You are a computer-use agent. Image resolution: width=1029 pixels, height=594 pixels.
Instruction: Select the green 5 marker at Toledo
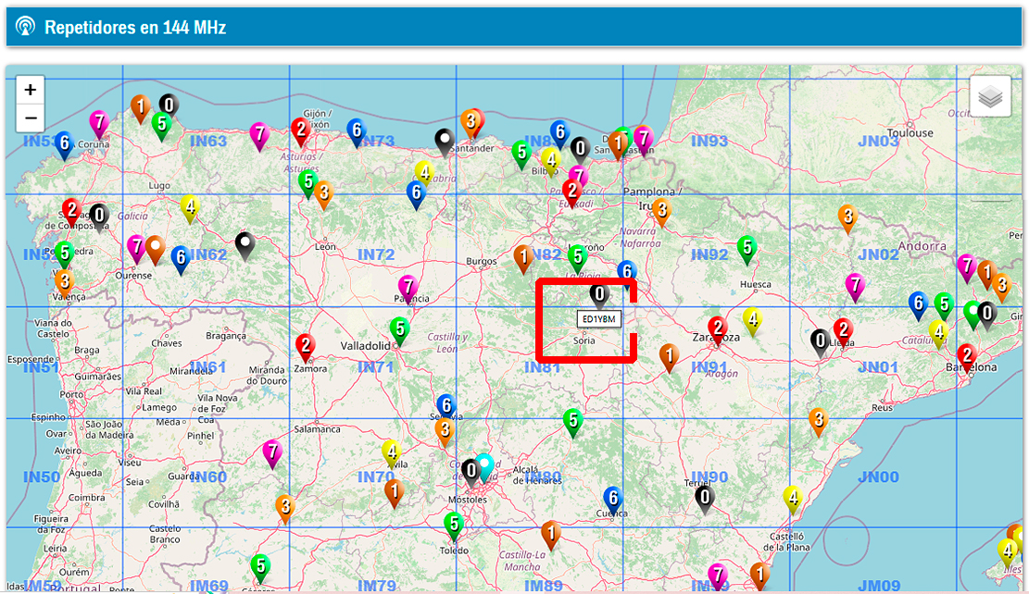(454, 526)
